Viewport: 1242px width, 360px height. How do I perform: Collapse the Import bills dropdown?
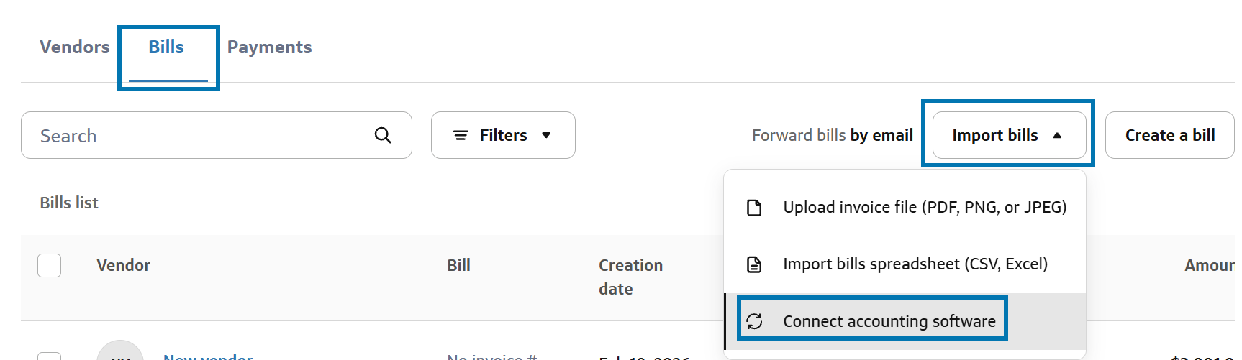1009,135
